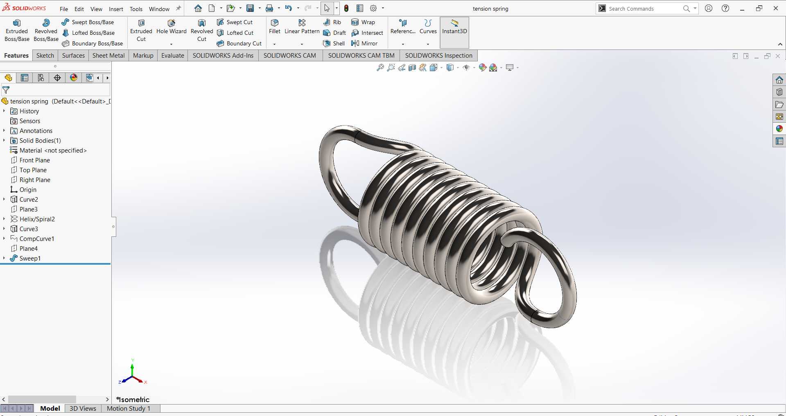Screen dimensions: 786x416
Task: Apply the Fillet tool
Action: click(x=275, y=27)
